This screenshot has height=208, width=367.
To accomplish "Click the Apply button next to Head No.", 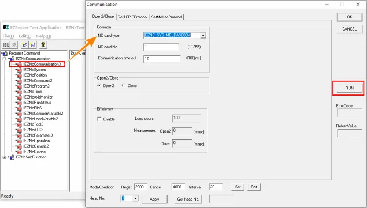I will 154,199.
